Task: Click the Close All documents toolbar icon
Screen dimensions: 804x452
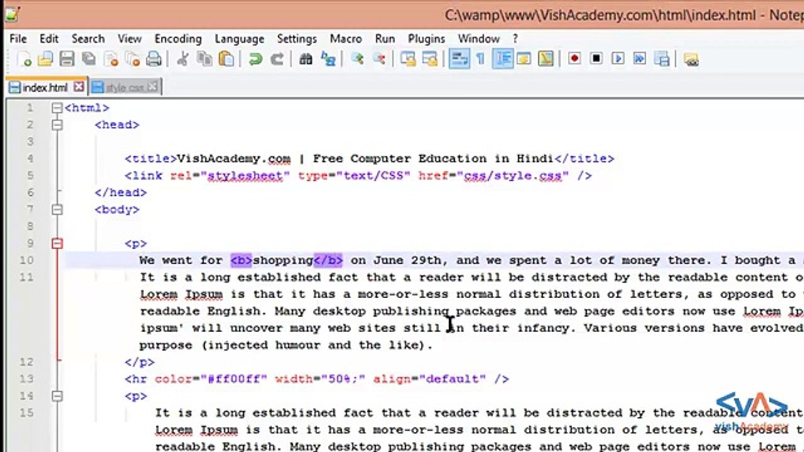Action: coord(132,59)
